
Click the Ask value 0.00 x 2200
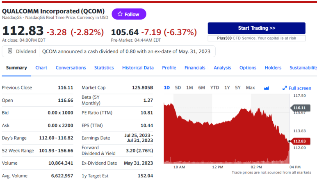coord(60,125)
